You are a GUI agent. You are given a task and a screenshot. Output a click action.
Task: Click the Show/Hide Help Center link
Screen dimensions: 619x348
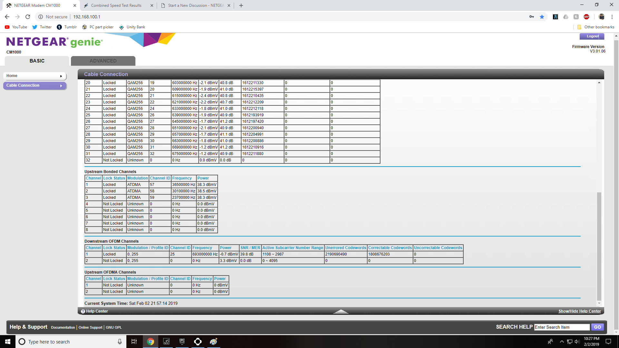tap(579, 311)
